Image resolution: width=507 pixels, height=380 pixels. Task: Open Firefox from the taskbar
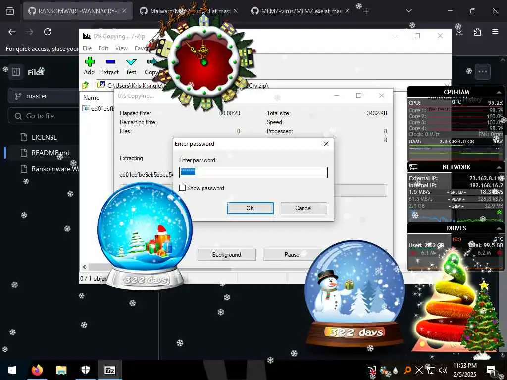37,370
